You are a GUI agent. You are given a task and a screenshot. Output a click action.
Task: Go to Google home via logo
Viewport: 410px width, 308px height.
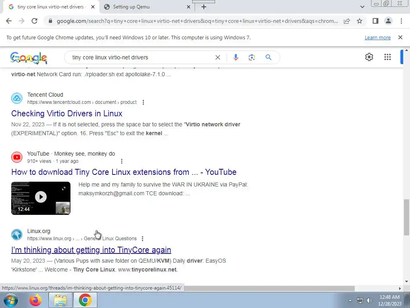(x=29, y=58)
